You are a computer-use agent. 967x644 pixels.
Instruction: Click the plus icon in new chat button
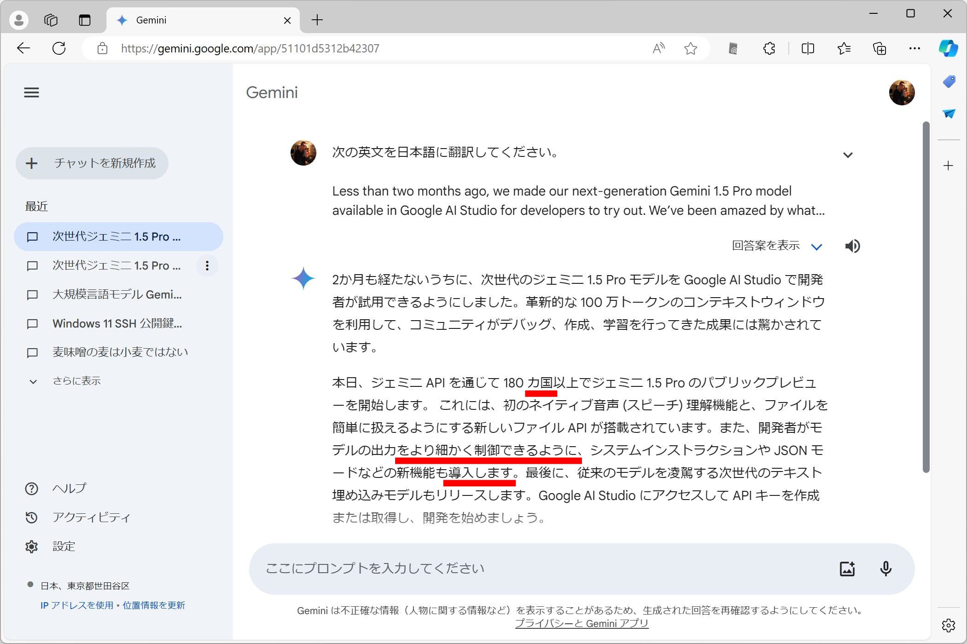31,163
